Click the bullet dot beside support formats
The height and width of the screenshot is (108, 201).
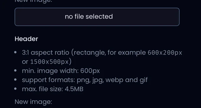point(15,80)
